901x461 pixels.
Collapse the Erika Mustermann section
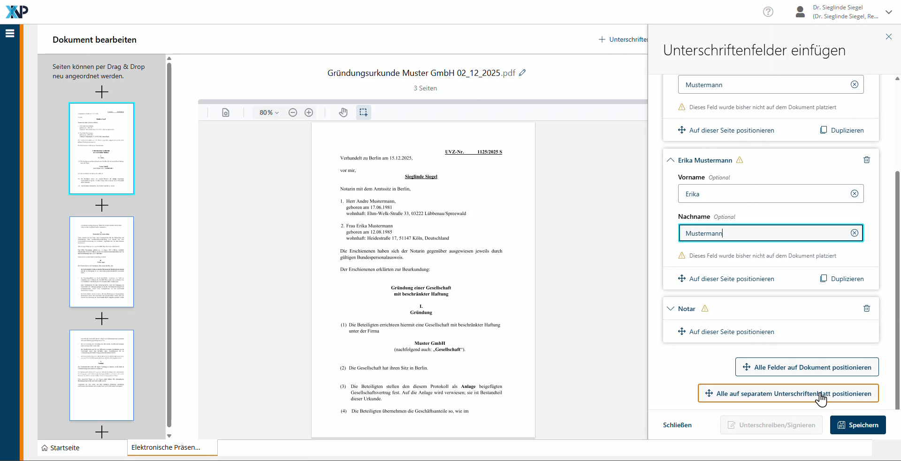[671, 160]
